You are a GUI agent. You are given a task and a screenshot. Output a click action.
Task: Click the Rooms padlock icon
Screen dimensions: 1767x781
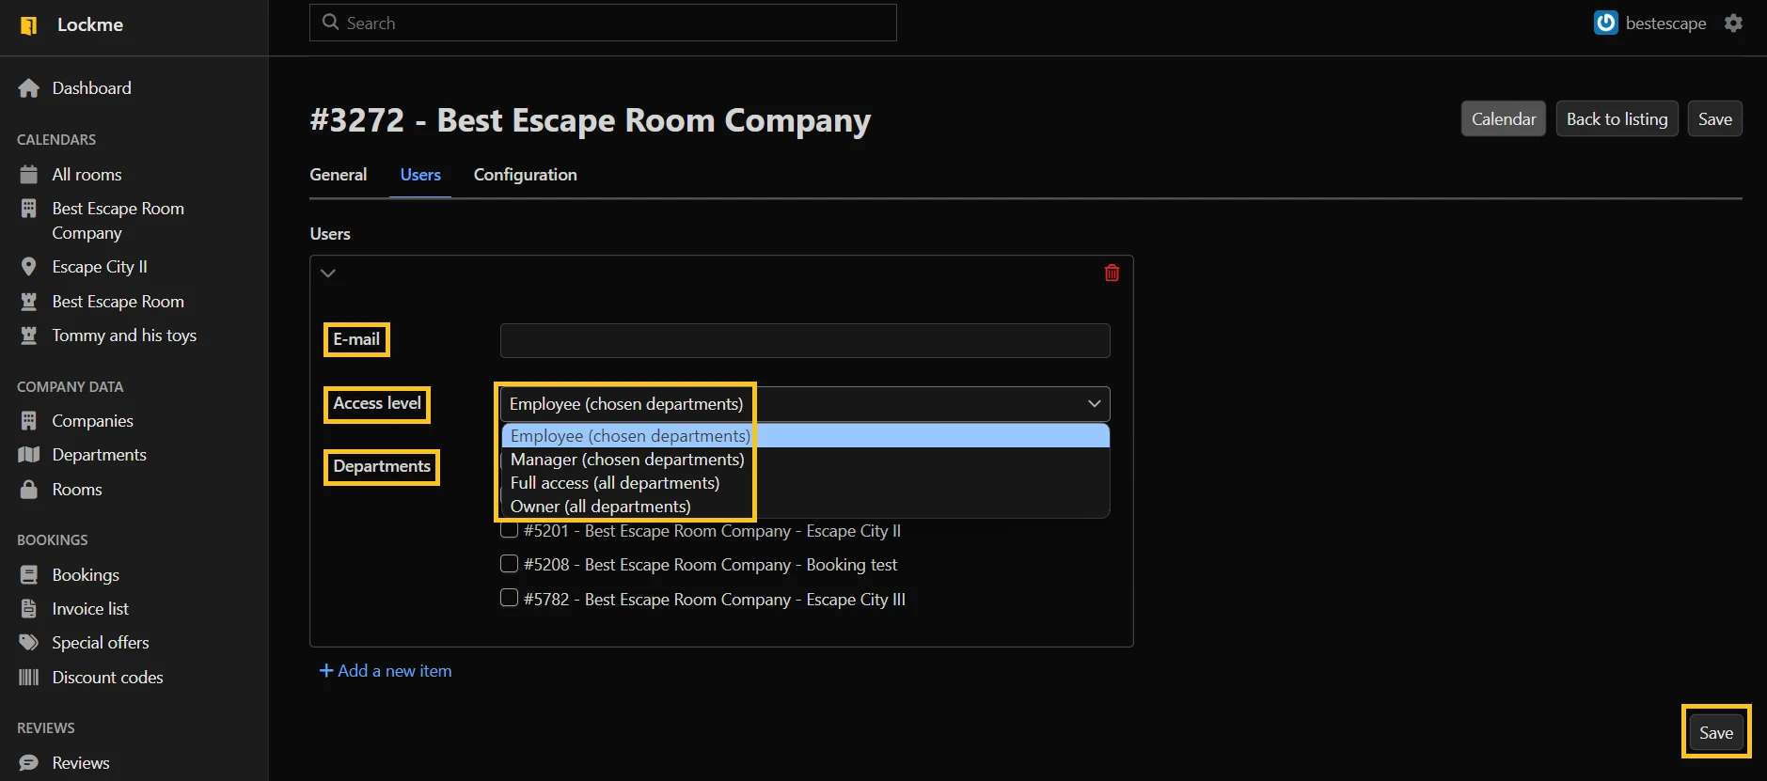[x=29, y=490]
